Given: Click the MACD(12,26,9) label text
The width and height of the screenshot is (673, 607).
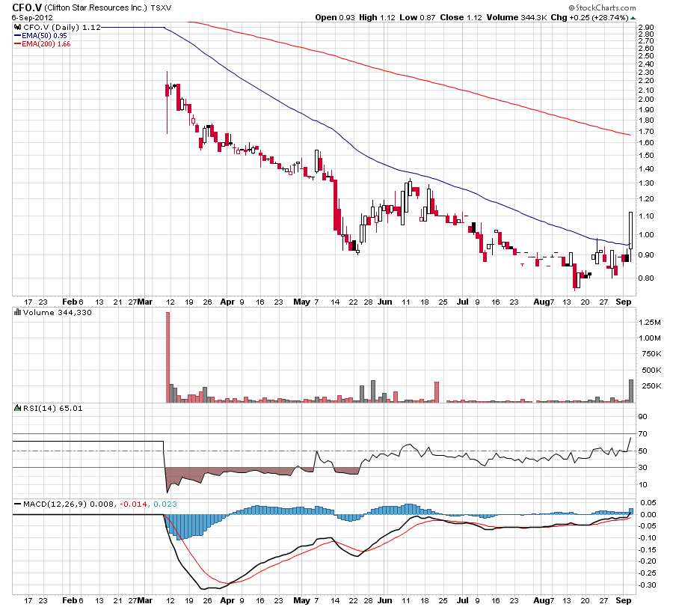Looking at the screenshot, I should pos(55,504).
